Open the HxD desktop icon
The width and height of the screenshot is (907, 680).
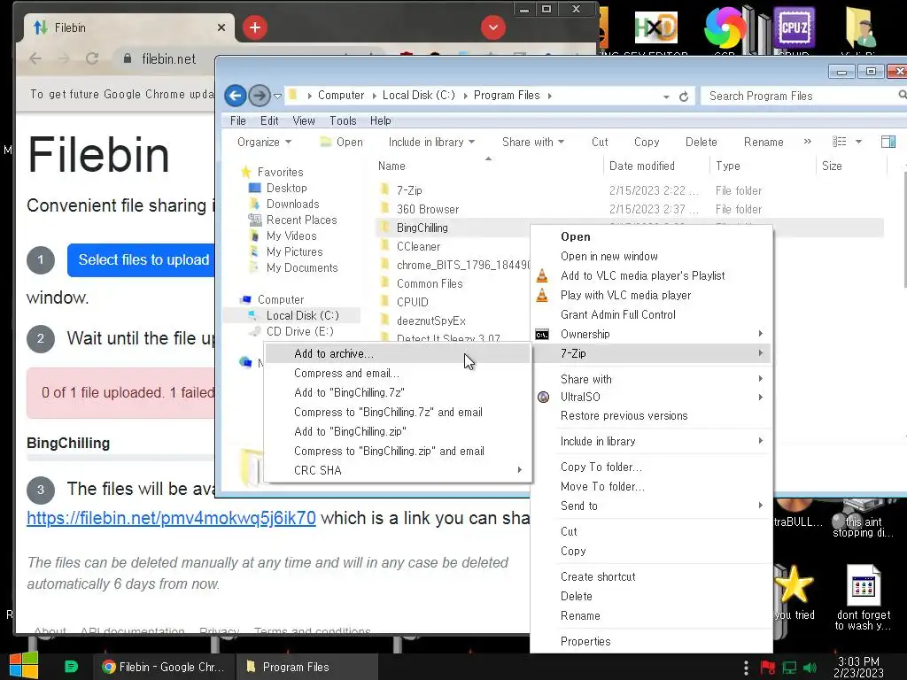[x=655, y=27]
